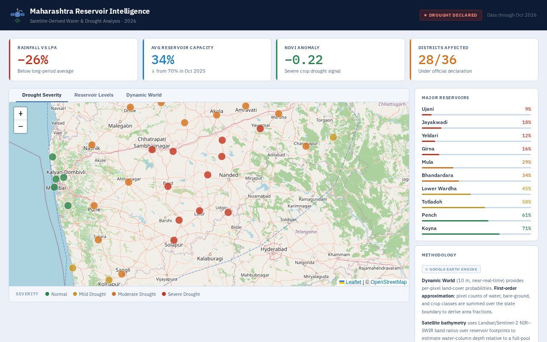Click the Districts Affected 28/36 value
Image resolution: width=547 pixels, height=342 pixels.
click(438, 60)
